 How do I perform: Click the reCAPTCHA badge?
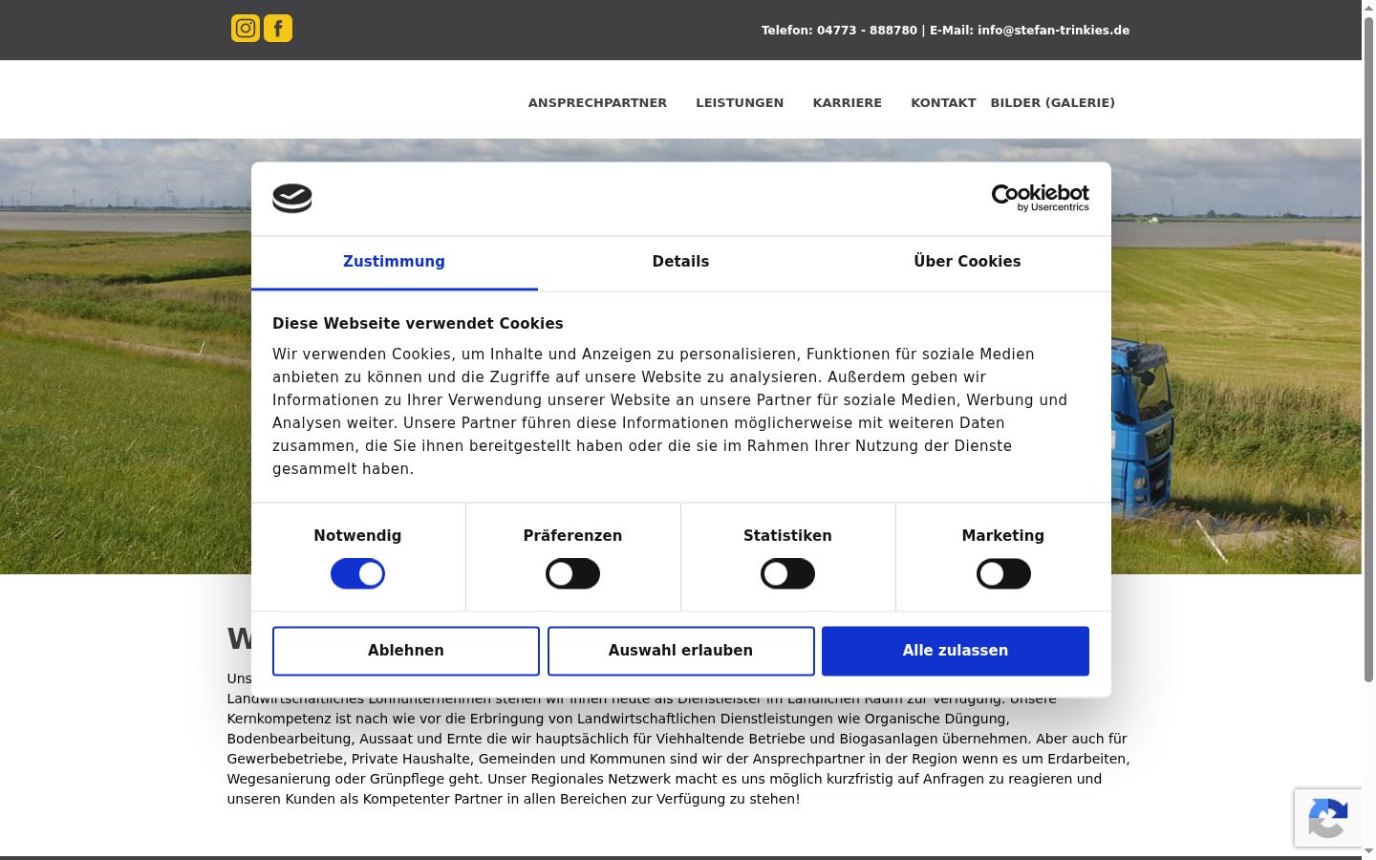(1328, 818)
